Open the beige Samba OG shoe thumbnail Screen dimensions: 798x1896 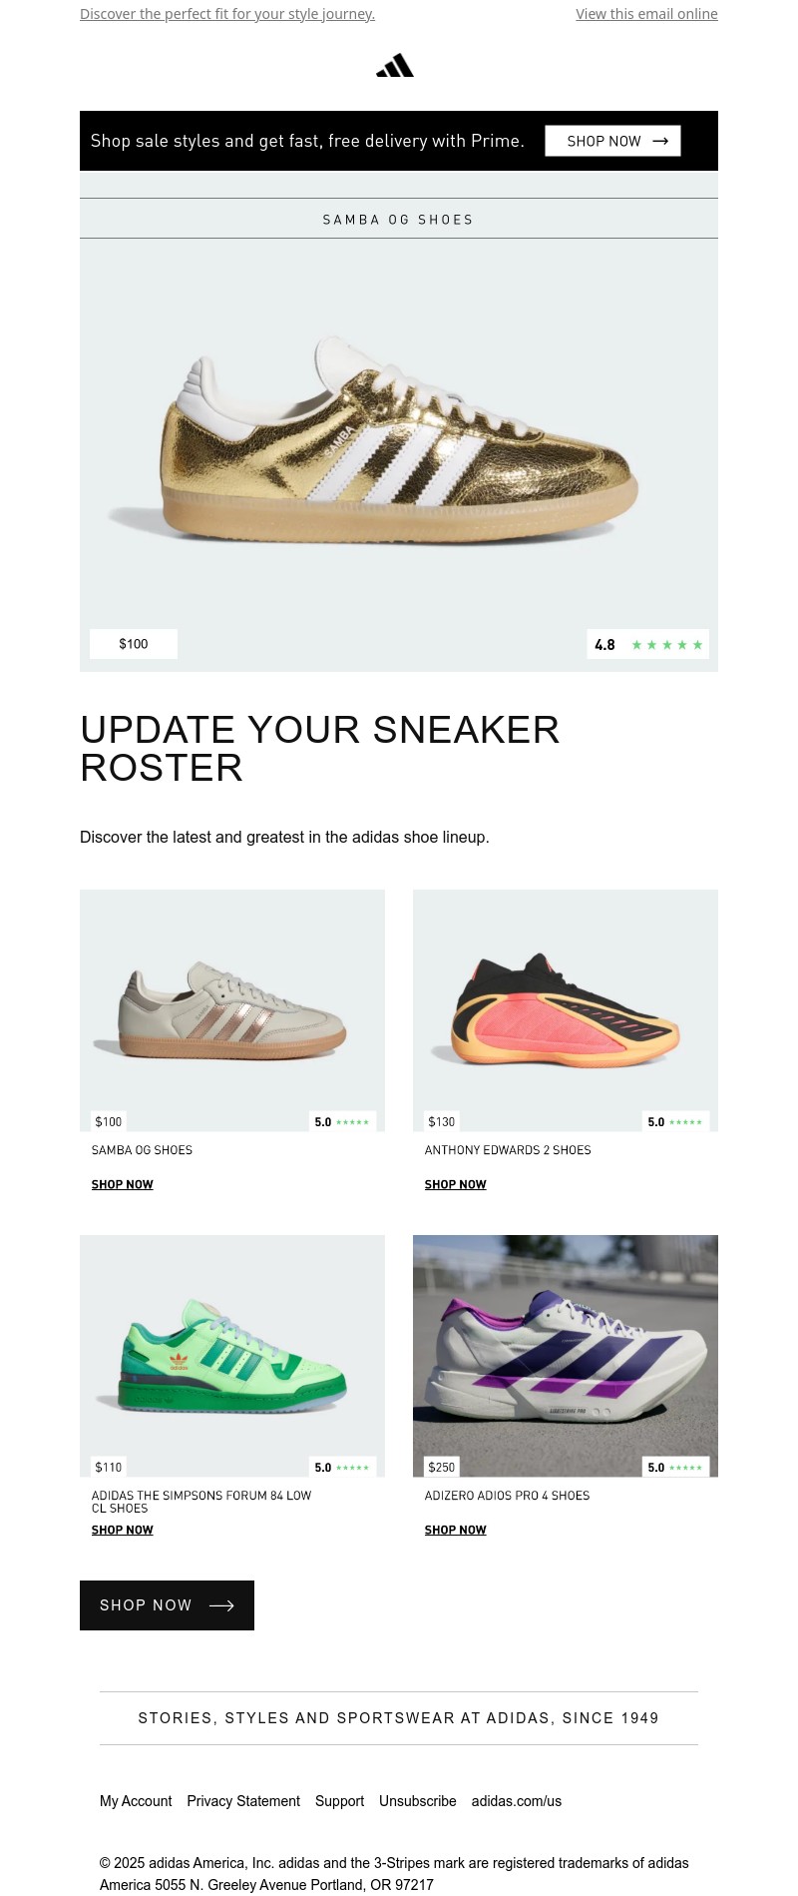232,1010
